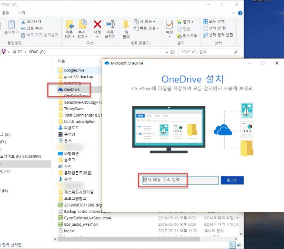The width and height of the screenshot is (284, 249).
Task: Click SDXC (G:) in the address breadcrumb
Action: tap(37, 52)
